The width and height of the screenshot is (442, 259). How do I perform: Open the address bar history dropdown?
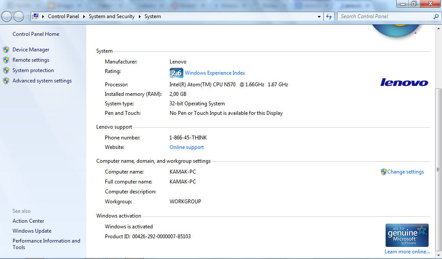(x=319, y=17)
